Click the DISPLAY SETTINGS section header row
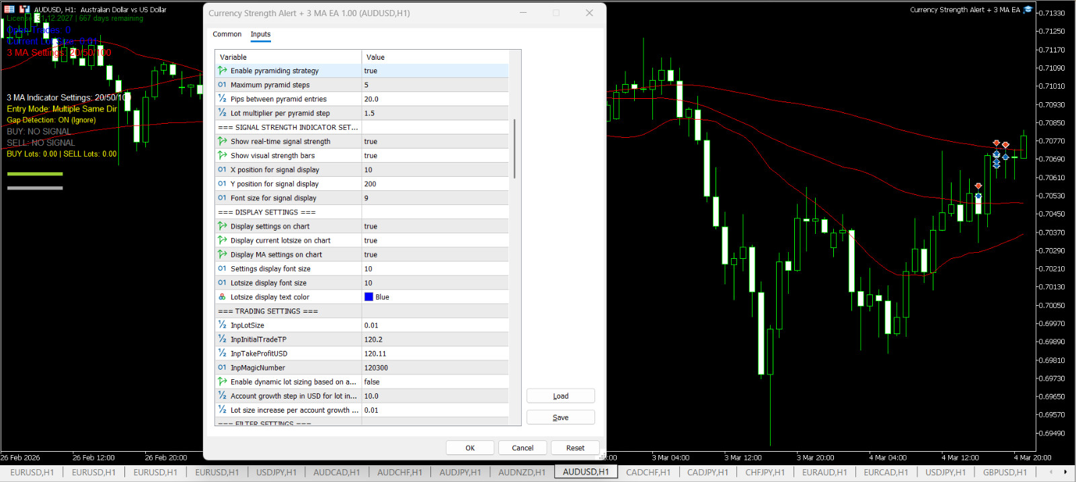The width and height of the screenshot is (1076, 482). click(x=362, y=212)
